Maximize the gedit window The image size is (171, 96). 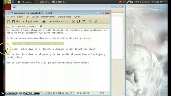tap(103, 13)
